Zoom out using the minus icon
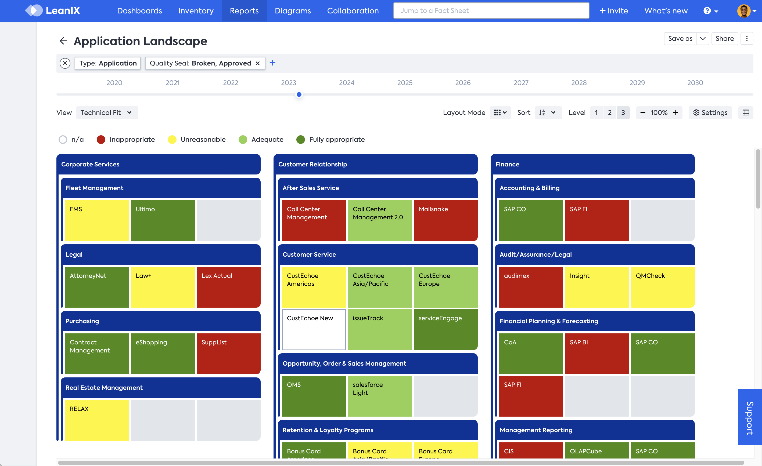The width and height of the screenshot is (762, 466). (x=643, y=113)
